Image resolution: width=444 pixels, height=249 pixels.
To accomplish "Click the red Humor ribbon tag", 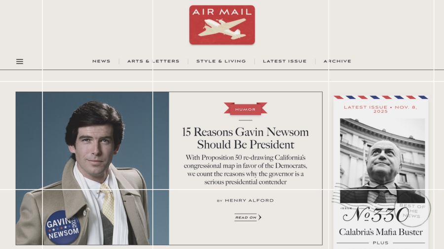I will (245, 109).
